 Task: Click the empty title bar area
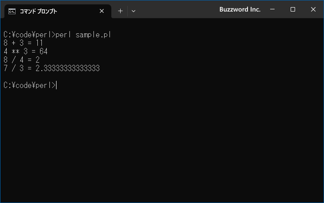tap(178, 9)
